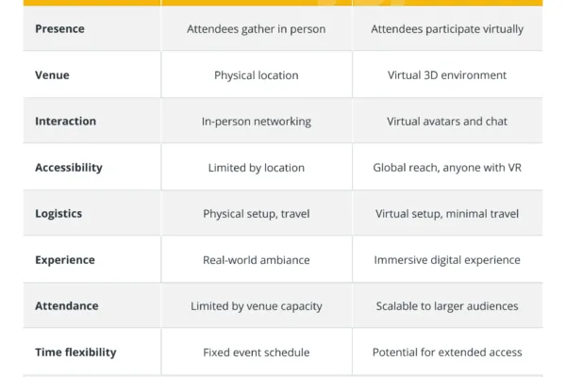Select the 'Global reach, anyone with VR' cell
This screenshot has height=377, width=566.
click(447, 168)
